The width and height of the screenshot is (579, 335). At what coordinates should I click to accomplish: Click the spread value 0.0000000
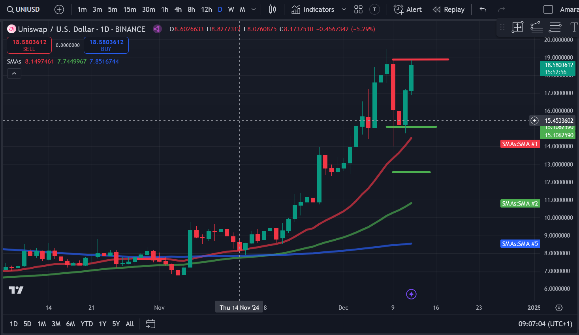[68, 45]
